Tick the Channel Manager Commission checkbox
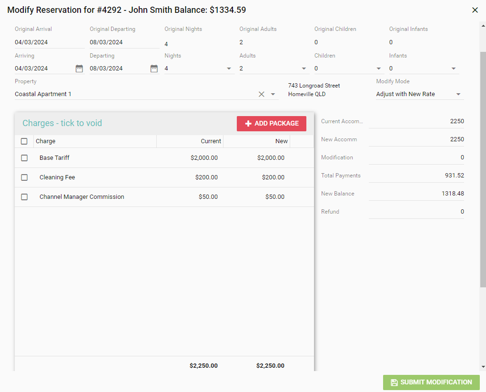Image resolution: width=486 pixels, height=392 pixels. [24, 197]
